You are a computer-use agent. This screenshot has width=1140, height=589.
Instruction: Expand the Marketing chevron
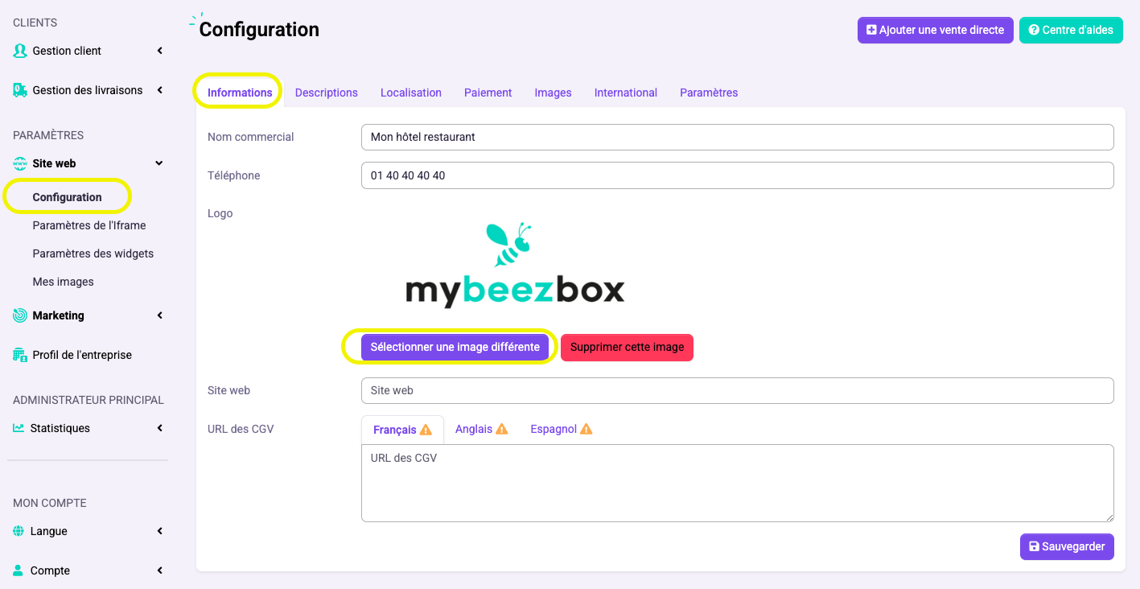point(159,315)
